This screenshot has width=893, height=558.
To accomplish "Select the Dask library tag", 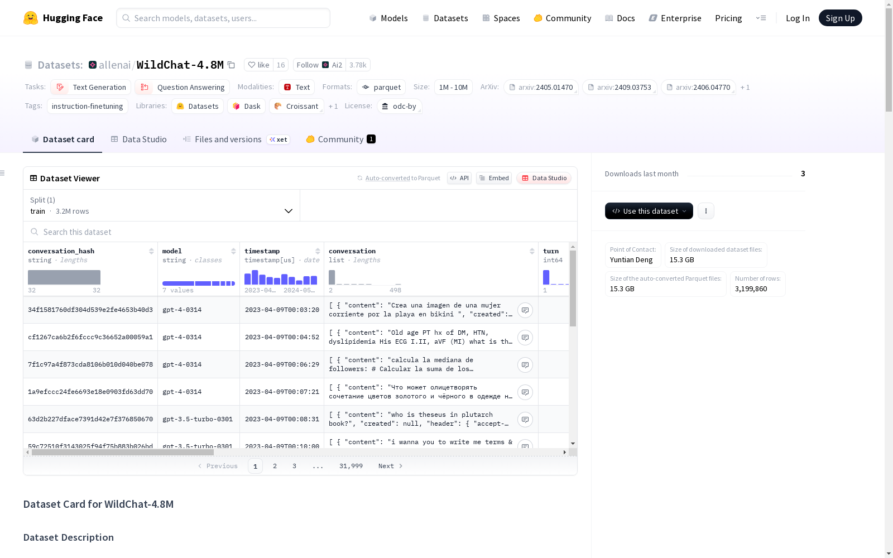I will (x=246, y=106).
